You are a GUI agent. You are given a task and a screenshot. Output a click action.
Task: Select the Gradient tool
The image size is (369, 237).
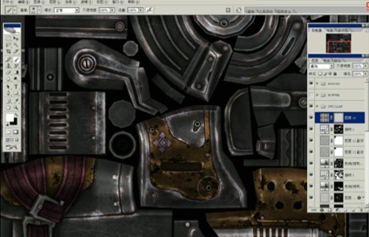[x=16, y=73]
